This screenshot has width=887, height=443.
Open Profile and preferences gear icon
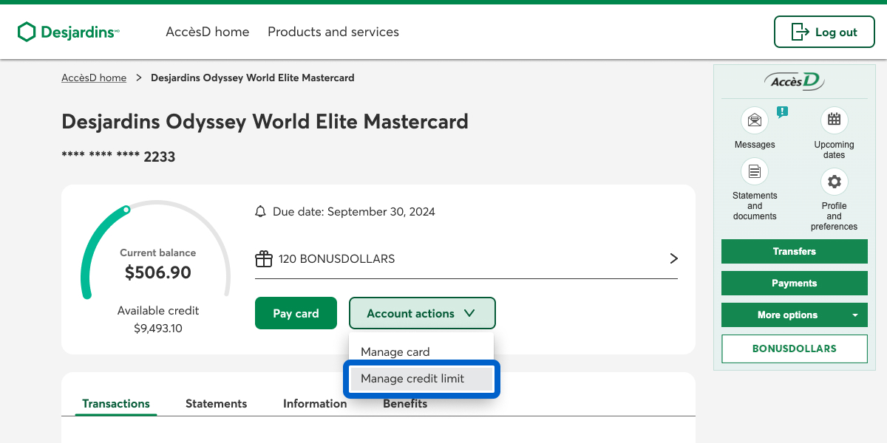pyautogui.click(x=834, y=182)
